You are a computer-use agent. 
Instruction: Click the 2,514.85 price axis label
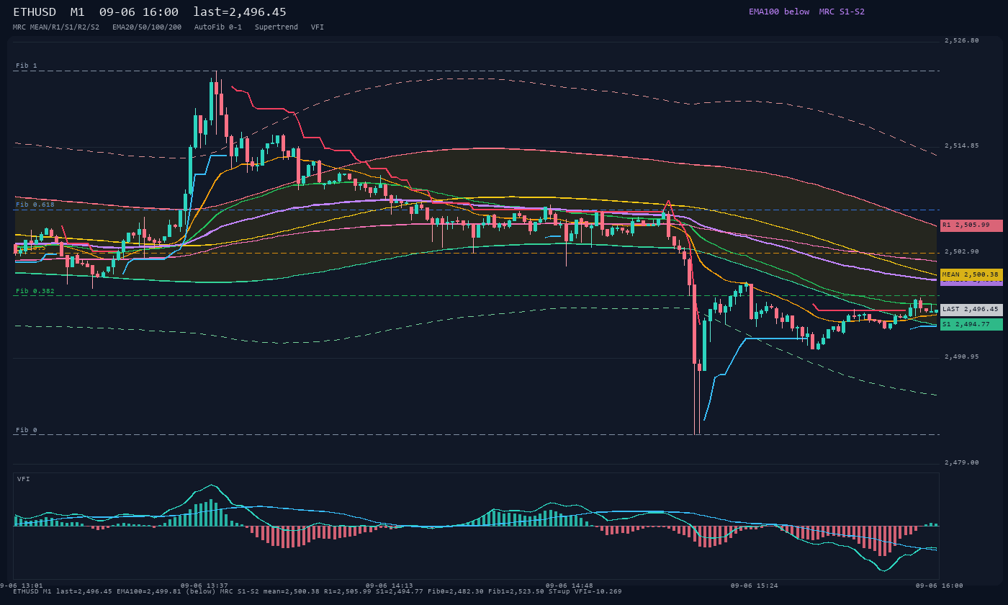click(962, 145)
